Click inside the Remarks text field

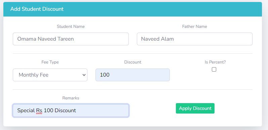coord(71,111)
